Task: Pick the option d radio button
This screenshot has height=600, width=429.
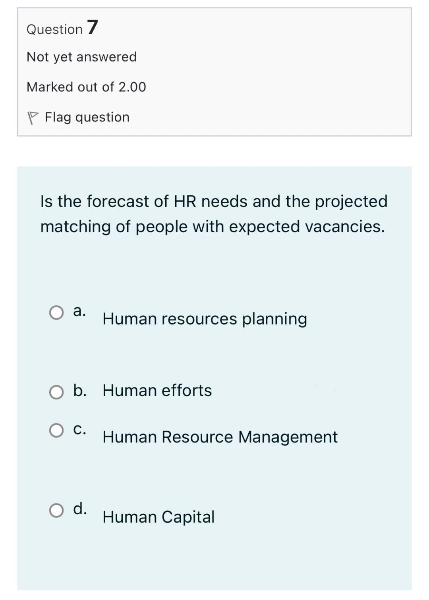Action: point(56,511)
